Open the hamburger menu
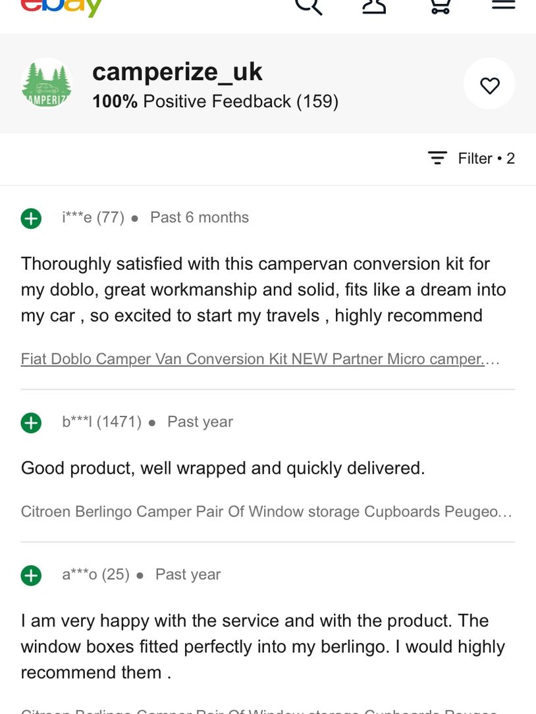536x714 pixels. 504,5
